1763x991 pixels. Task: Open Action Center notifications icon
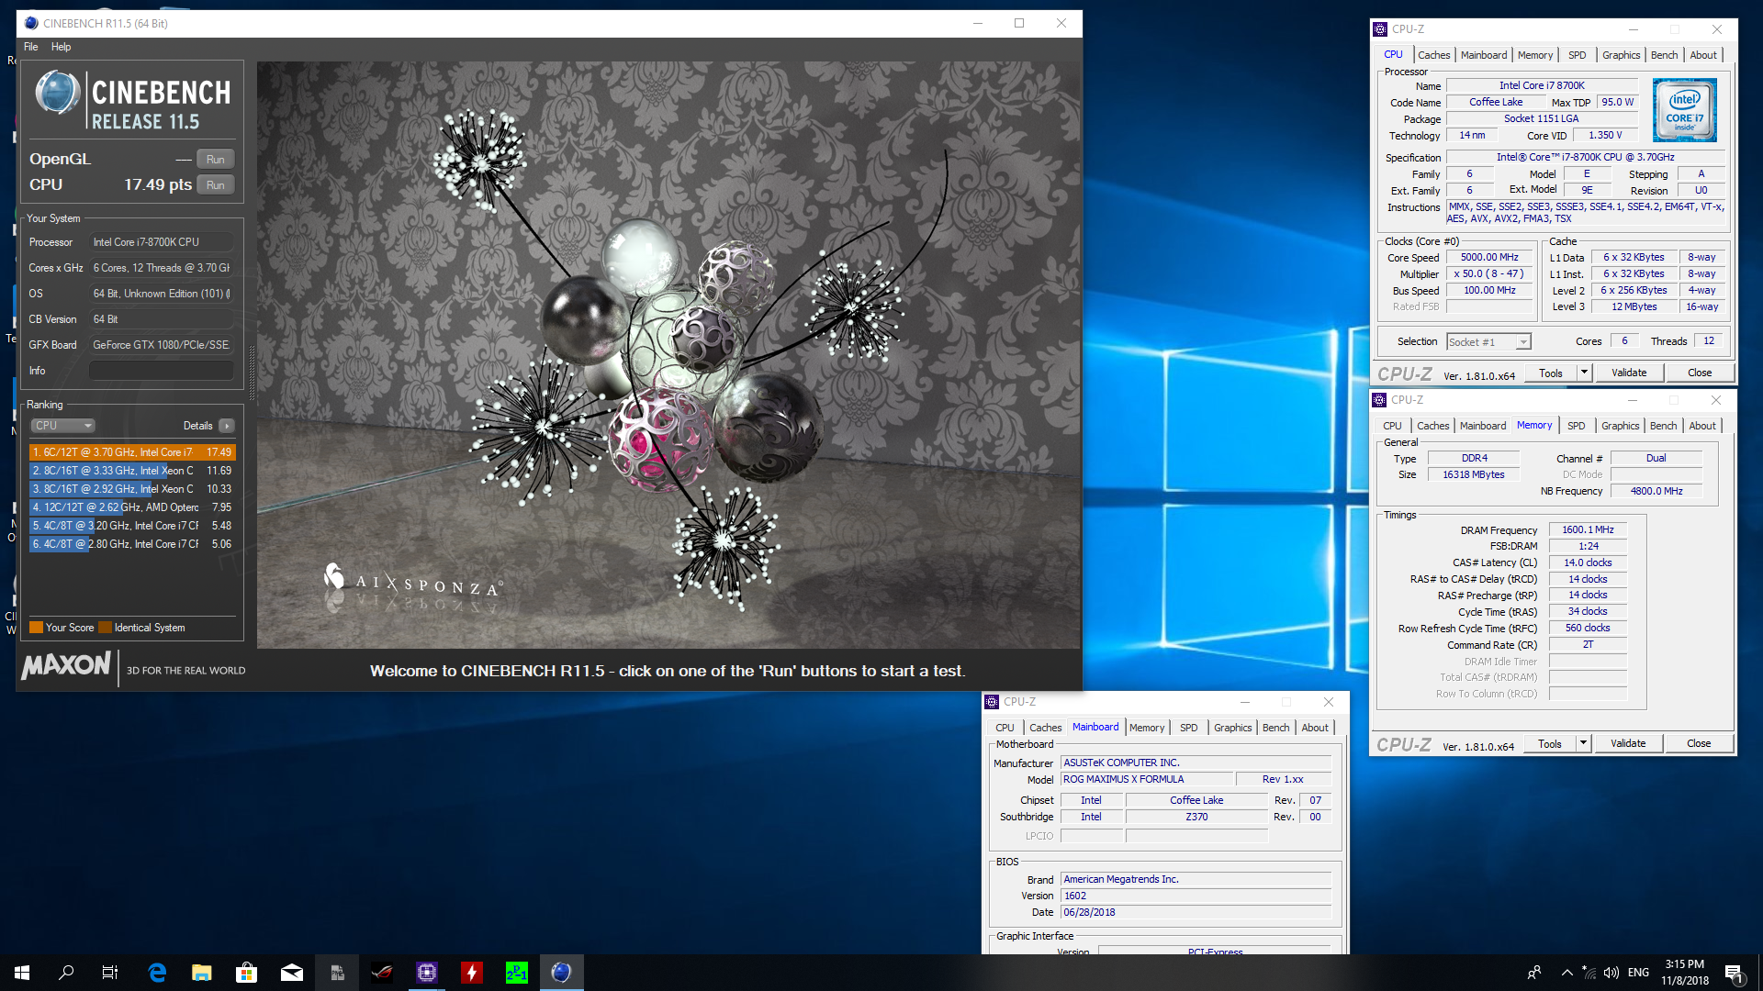click(x=1735, y=973)
